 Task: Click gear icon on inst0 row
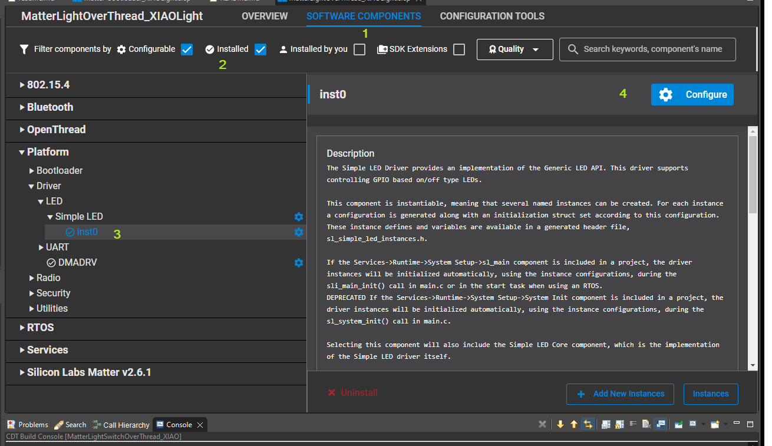[x=299, y=232]
